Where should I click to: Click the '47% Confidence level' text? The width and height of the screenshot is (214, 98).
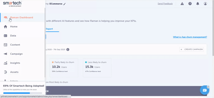coord(93,71)
